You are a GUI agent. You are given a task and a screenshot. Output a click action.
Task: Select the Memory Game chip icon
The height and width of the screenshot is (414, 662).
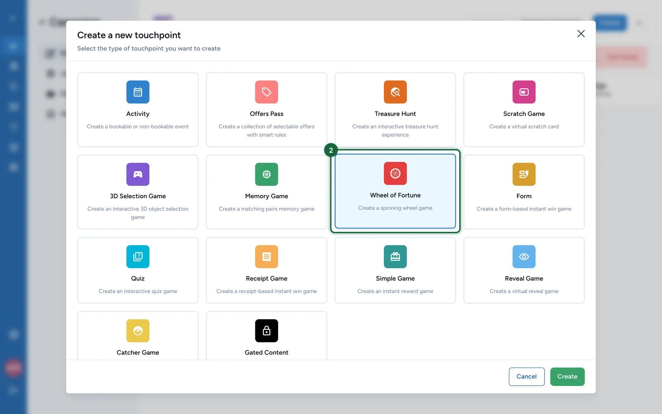pyautogui.click(x=266, y=174)
